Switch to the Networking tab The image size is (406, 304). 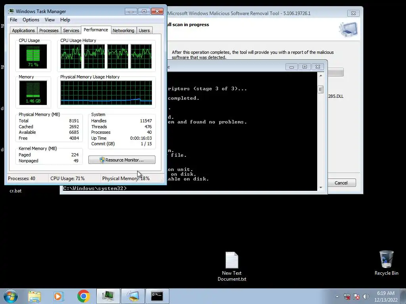pyautogui.click(x=123, y=30)
